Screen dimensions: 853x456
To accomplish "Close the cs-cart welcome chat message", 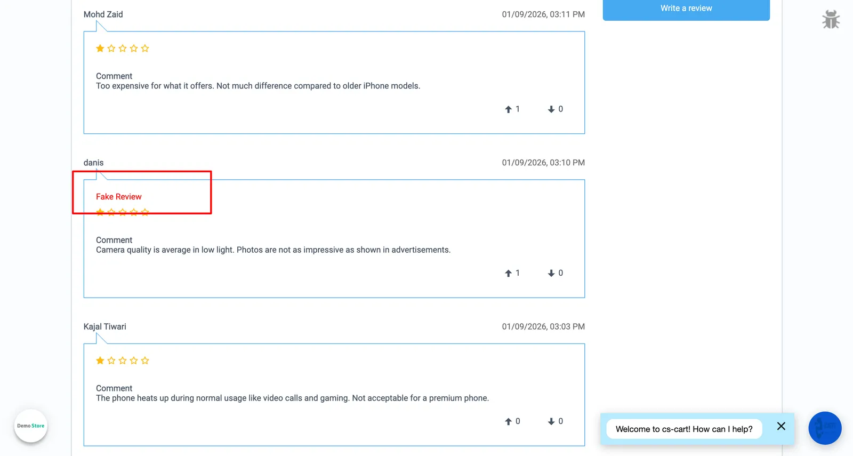I will (x=781, y=426).
